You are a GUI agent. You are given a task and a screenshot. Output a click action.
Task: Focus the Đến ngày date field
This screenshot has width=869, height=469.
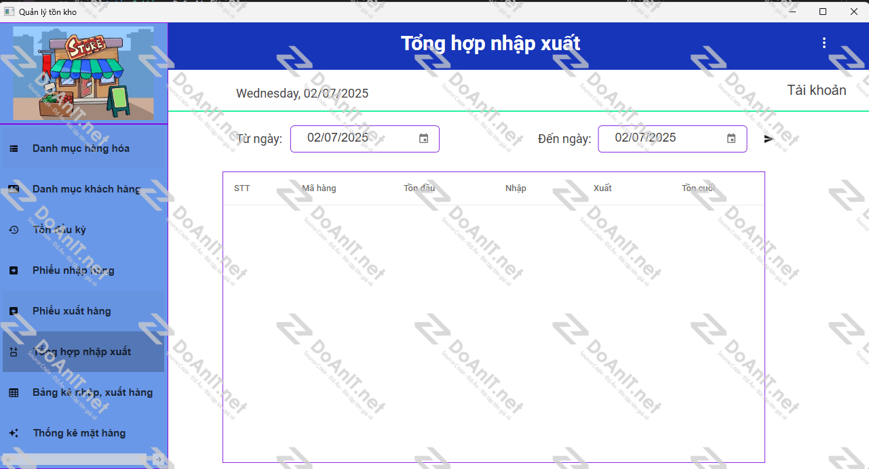(672, 138)
